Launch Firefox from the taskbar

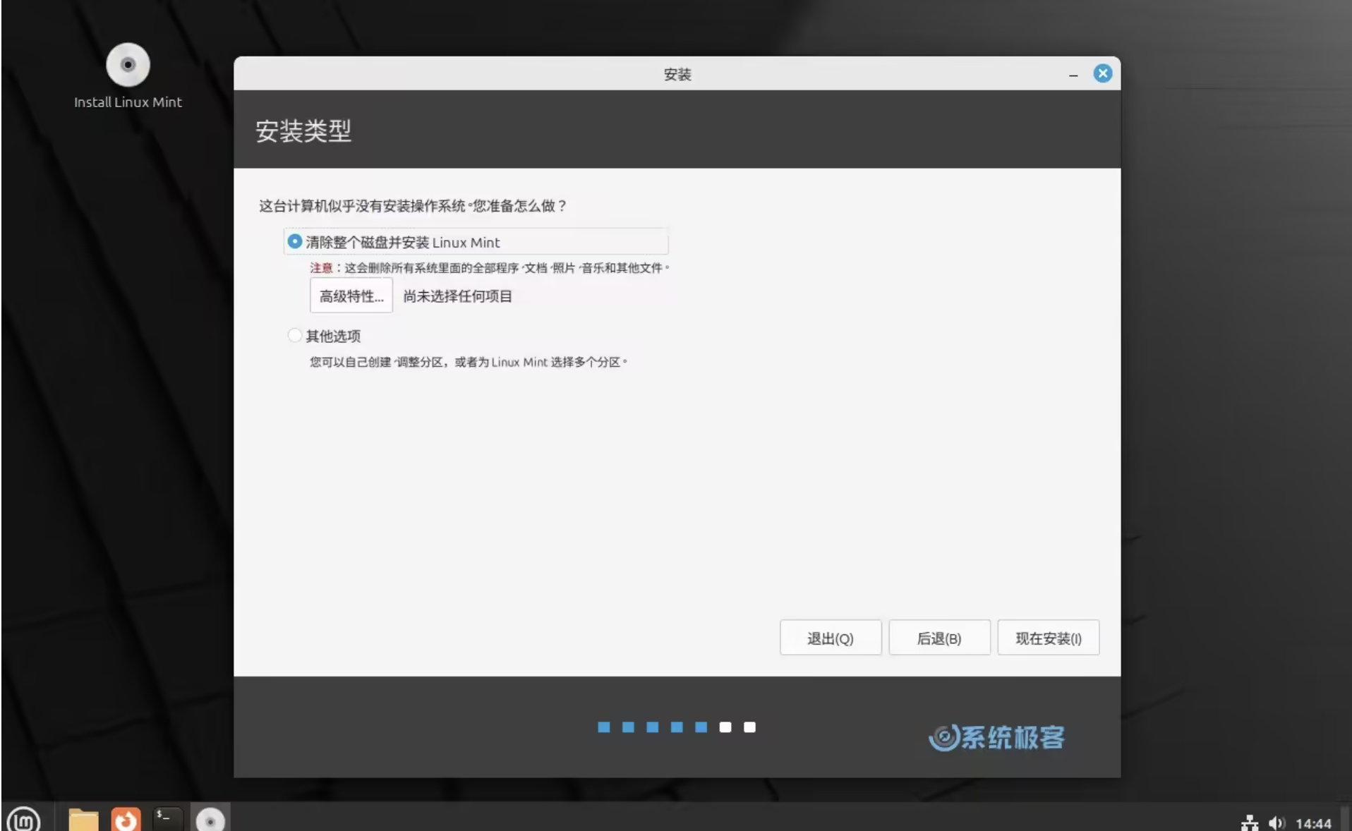pos(126,820)
